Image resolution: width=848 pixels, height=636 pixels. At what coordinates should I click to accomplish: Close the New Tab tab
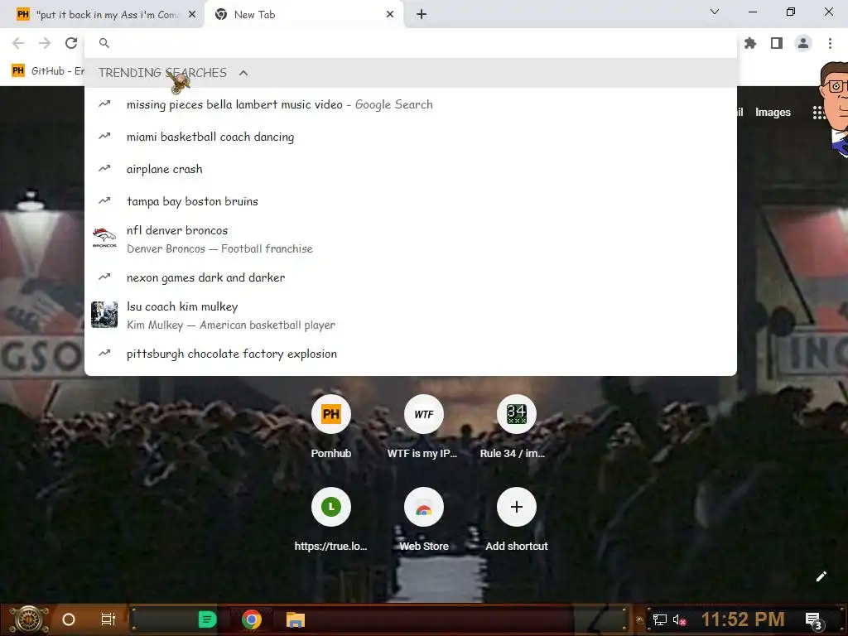pos(390,15)
